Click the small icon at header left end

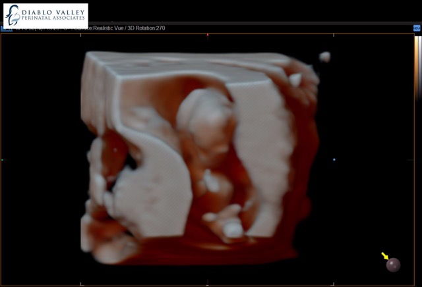pyautogui.click(x=5, y=28)
